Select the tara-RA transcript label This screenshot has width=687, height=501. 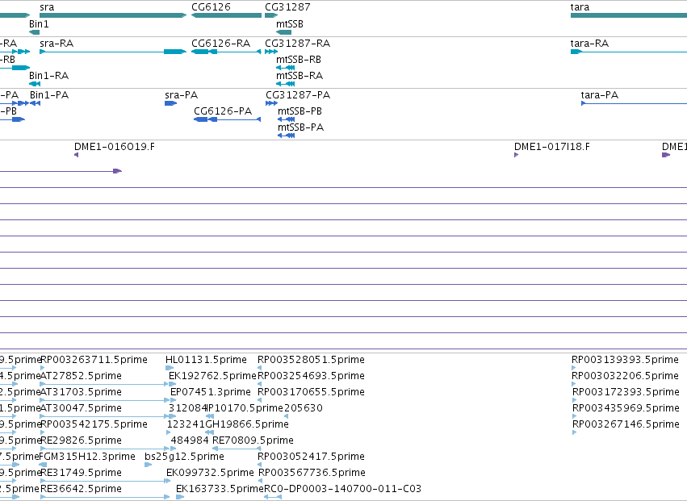(x=589, y=44)
